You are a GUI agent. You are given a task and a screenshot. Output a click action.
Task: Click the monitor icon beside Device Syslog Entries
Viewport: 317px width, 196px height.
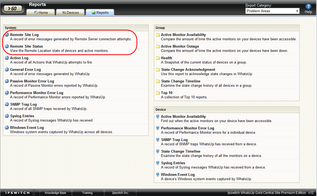(158, 163)
